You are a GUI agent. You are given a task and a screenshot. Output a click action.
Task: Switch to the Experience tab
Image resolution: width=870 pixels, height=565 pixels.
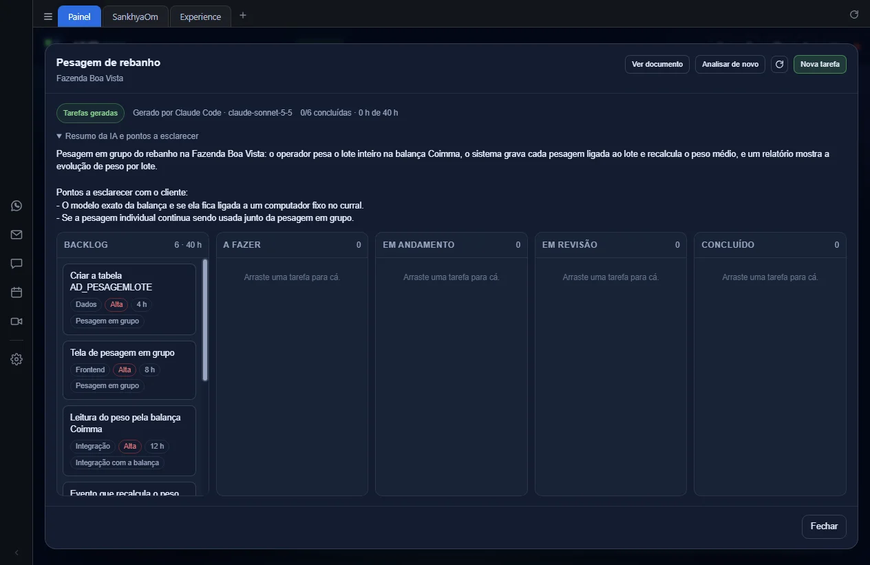[200, 17]
